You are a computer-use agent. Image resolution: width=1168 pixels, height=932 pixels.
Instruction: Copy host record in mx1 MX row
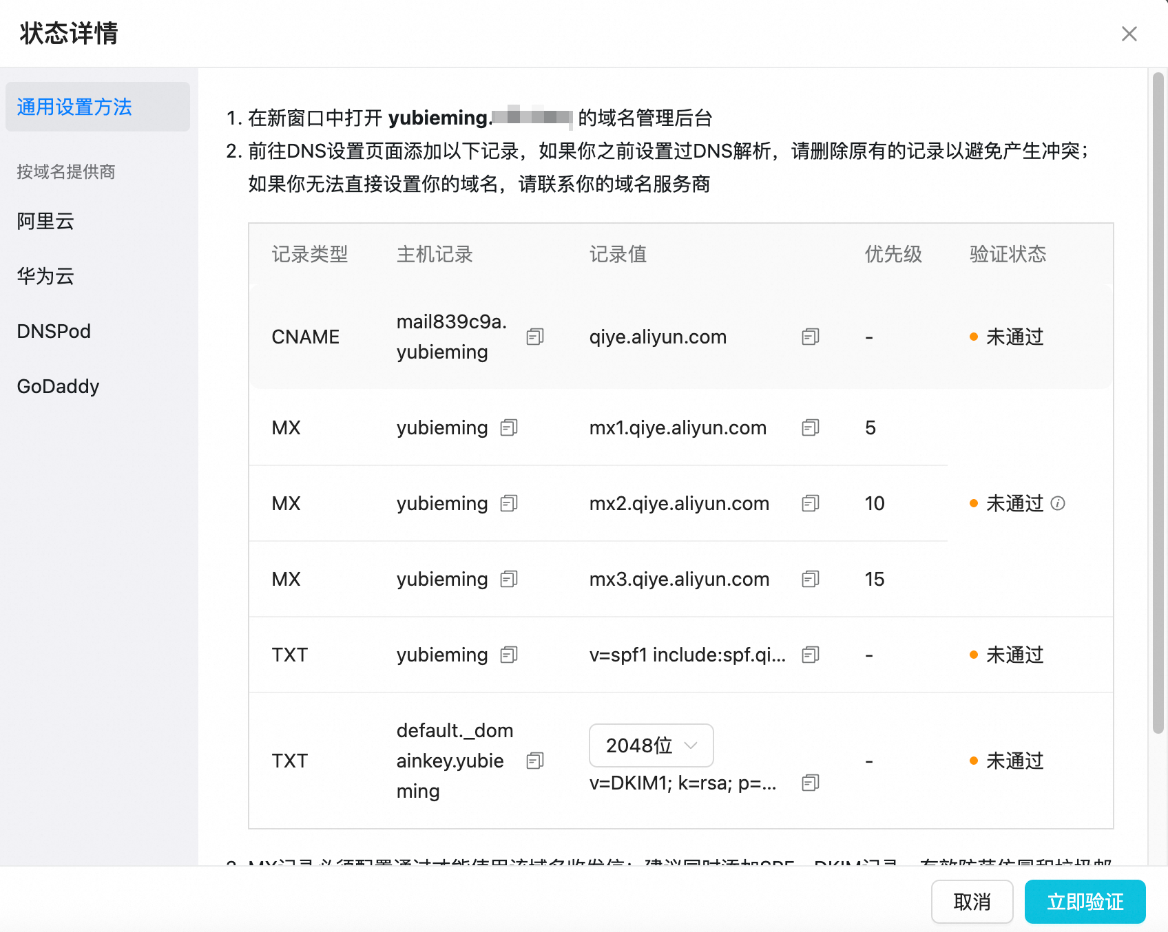(x=509, y=427)
